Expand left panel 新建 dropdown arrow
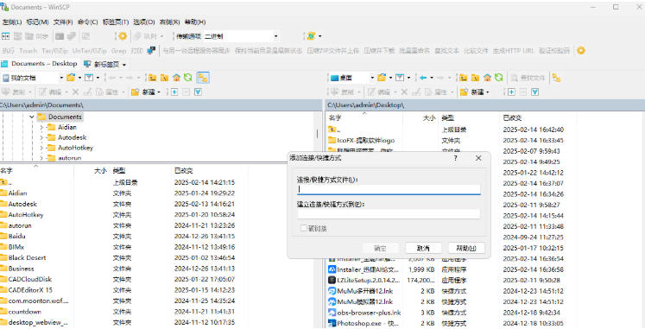Image resolution: width=645 pixels, height=329 pixels. point(159,92)
